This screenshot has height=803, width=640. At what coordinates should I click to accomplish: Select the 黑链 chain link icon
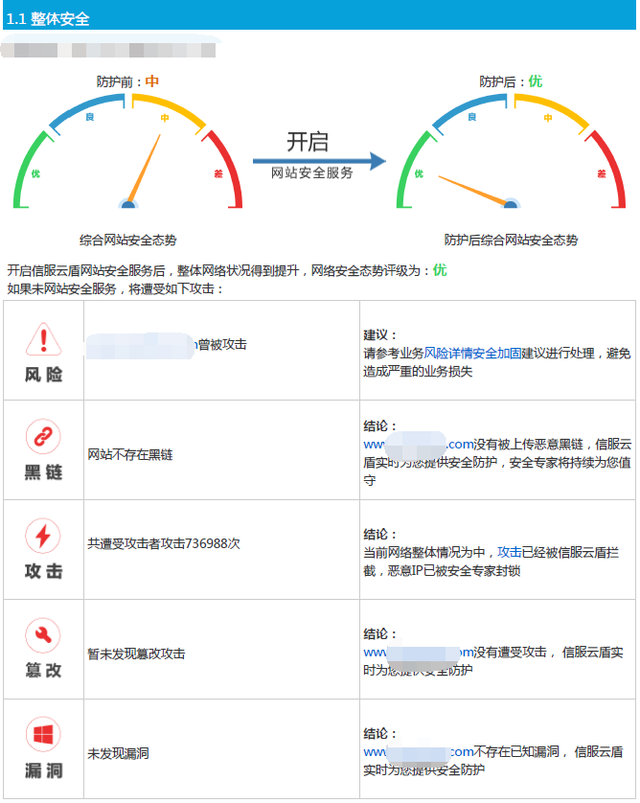point(42,438)
